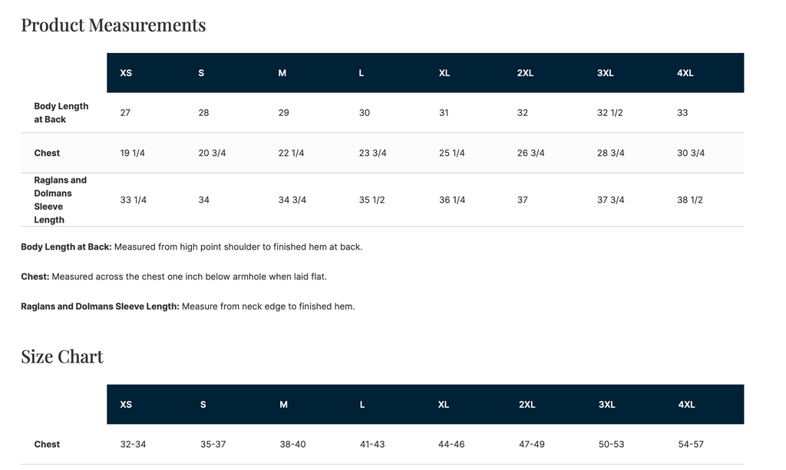Click the Product Measurements heading

tap(114, 25)
